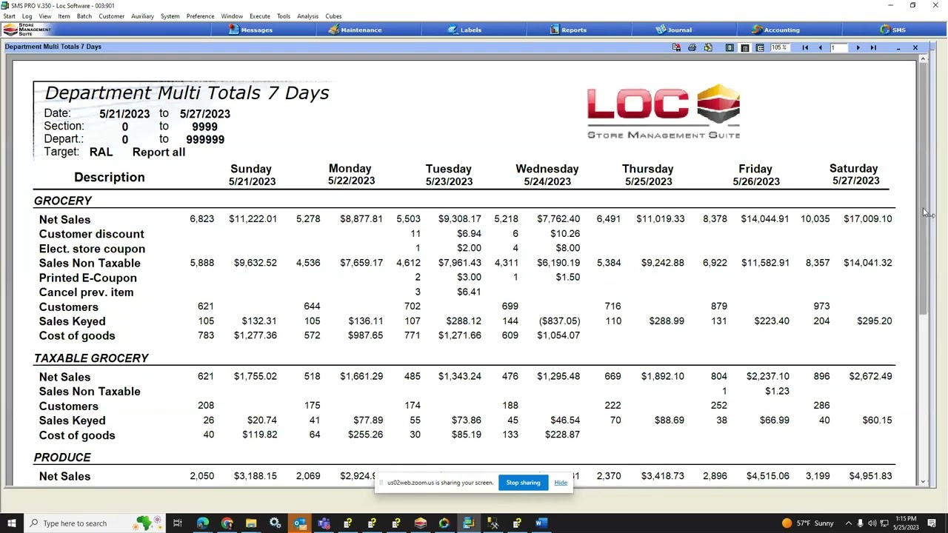
Task: Click the export report icon in report toolbar
Action: (676, 47)
